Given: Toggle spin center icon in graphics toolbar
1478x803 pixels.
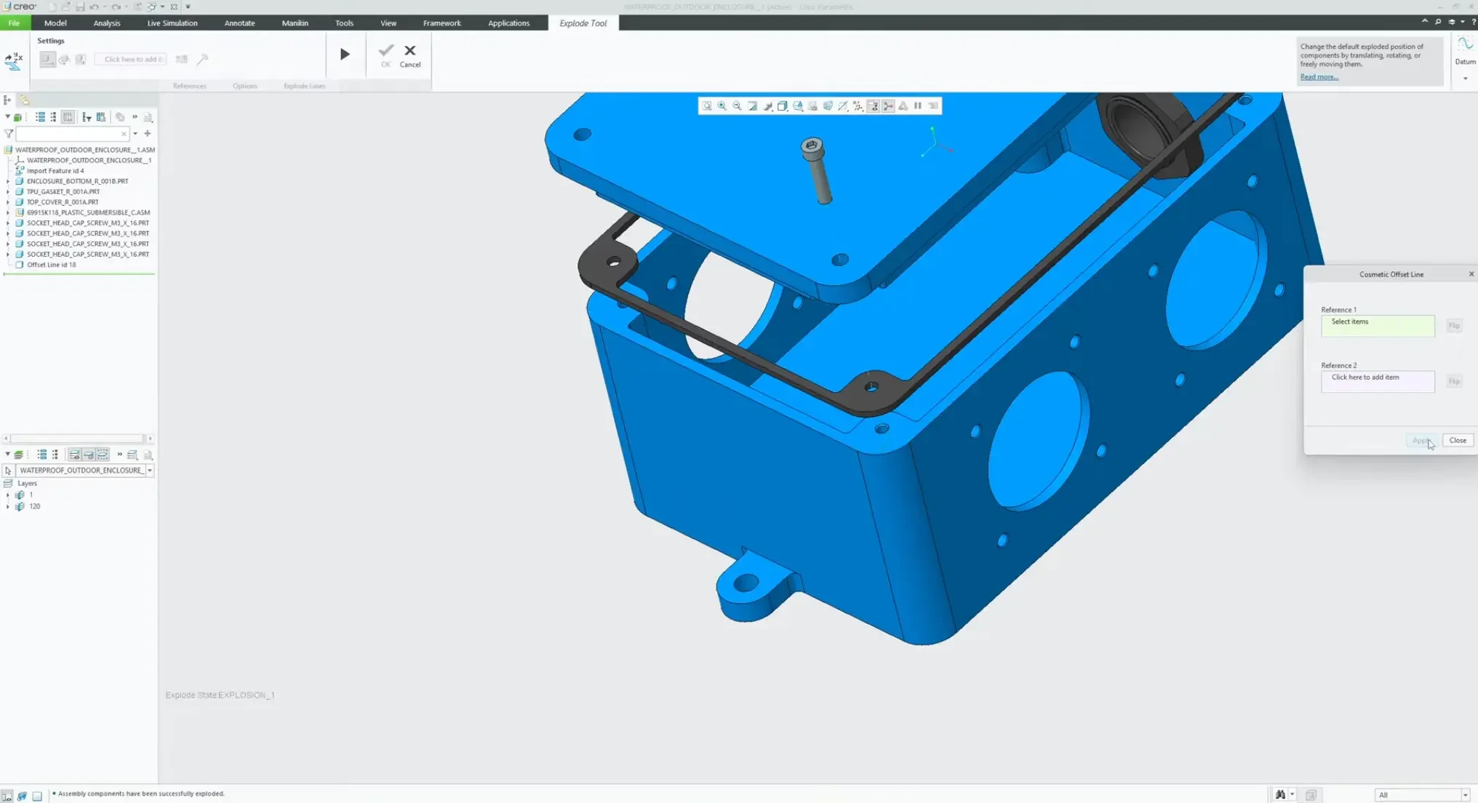Looking at the screenshot, I should click(888, 106).
